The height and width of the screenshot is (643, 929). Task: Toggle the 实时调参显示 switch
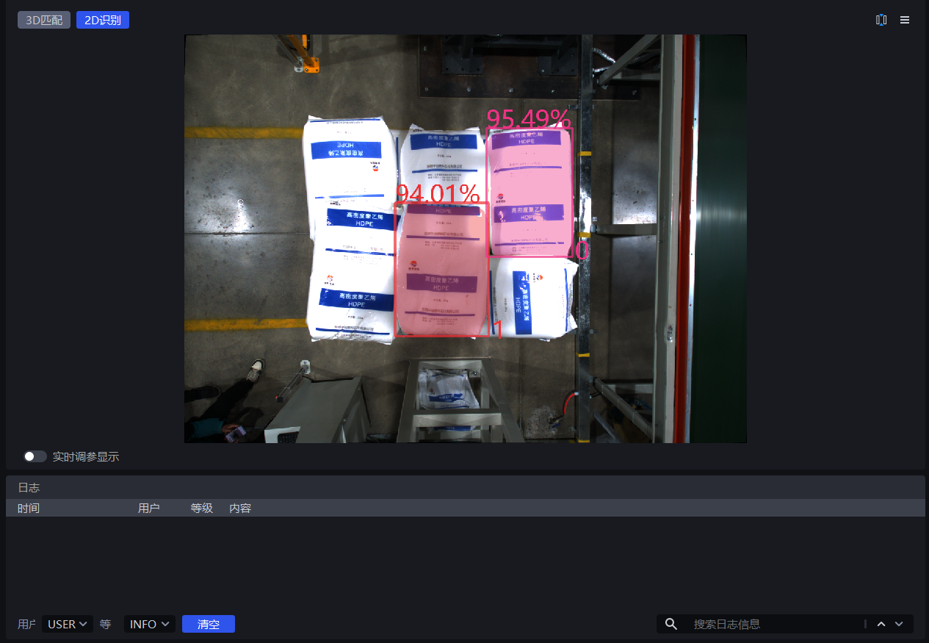pos(35,456)
